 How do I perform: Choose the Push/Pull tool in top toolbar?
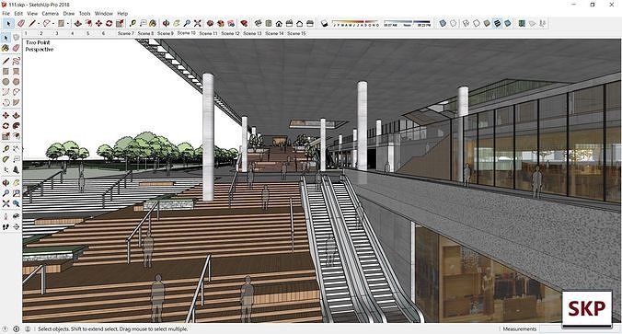click(77, 23)
